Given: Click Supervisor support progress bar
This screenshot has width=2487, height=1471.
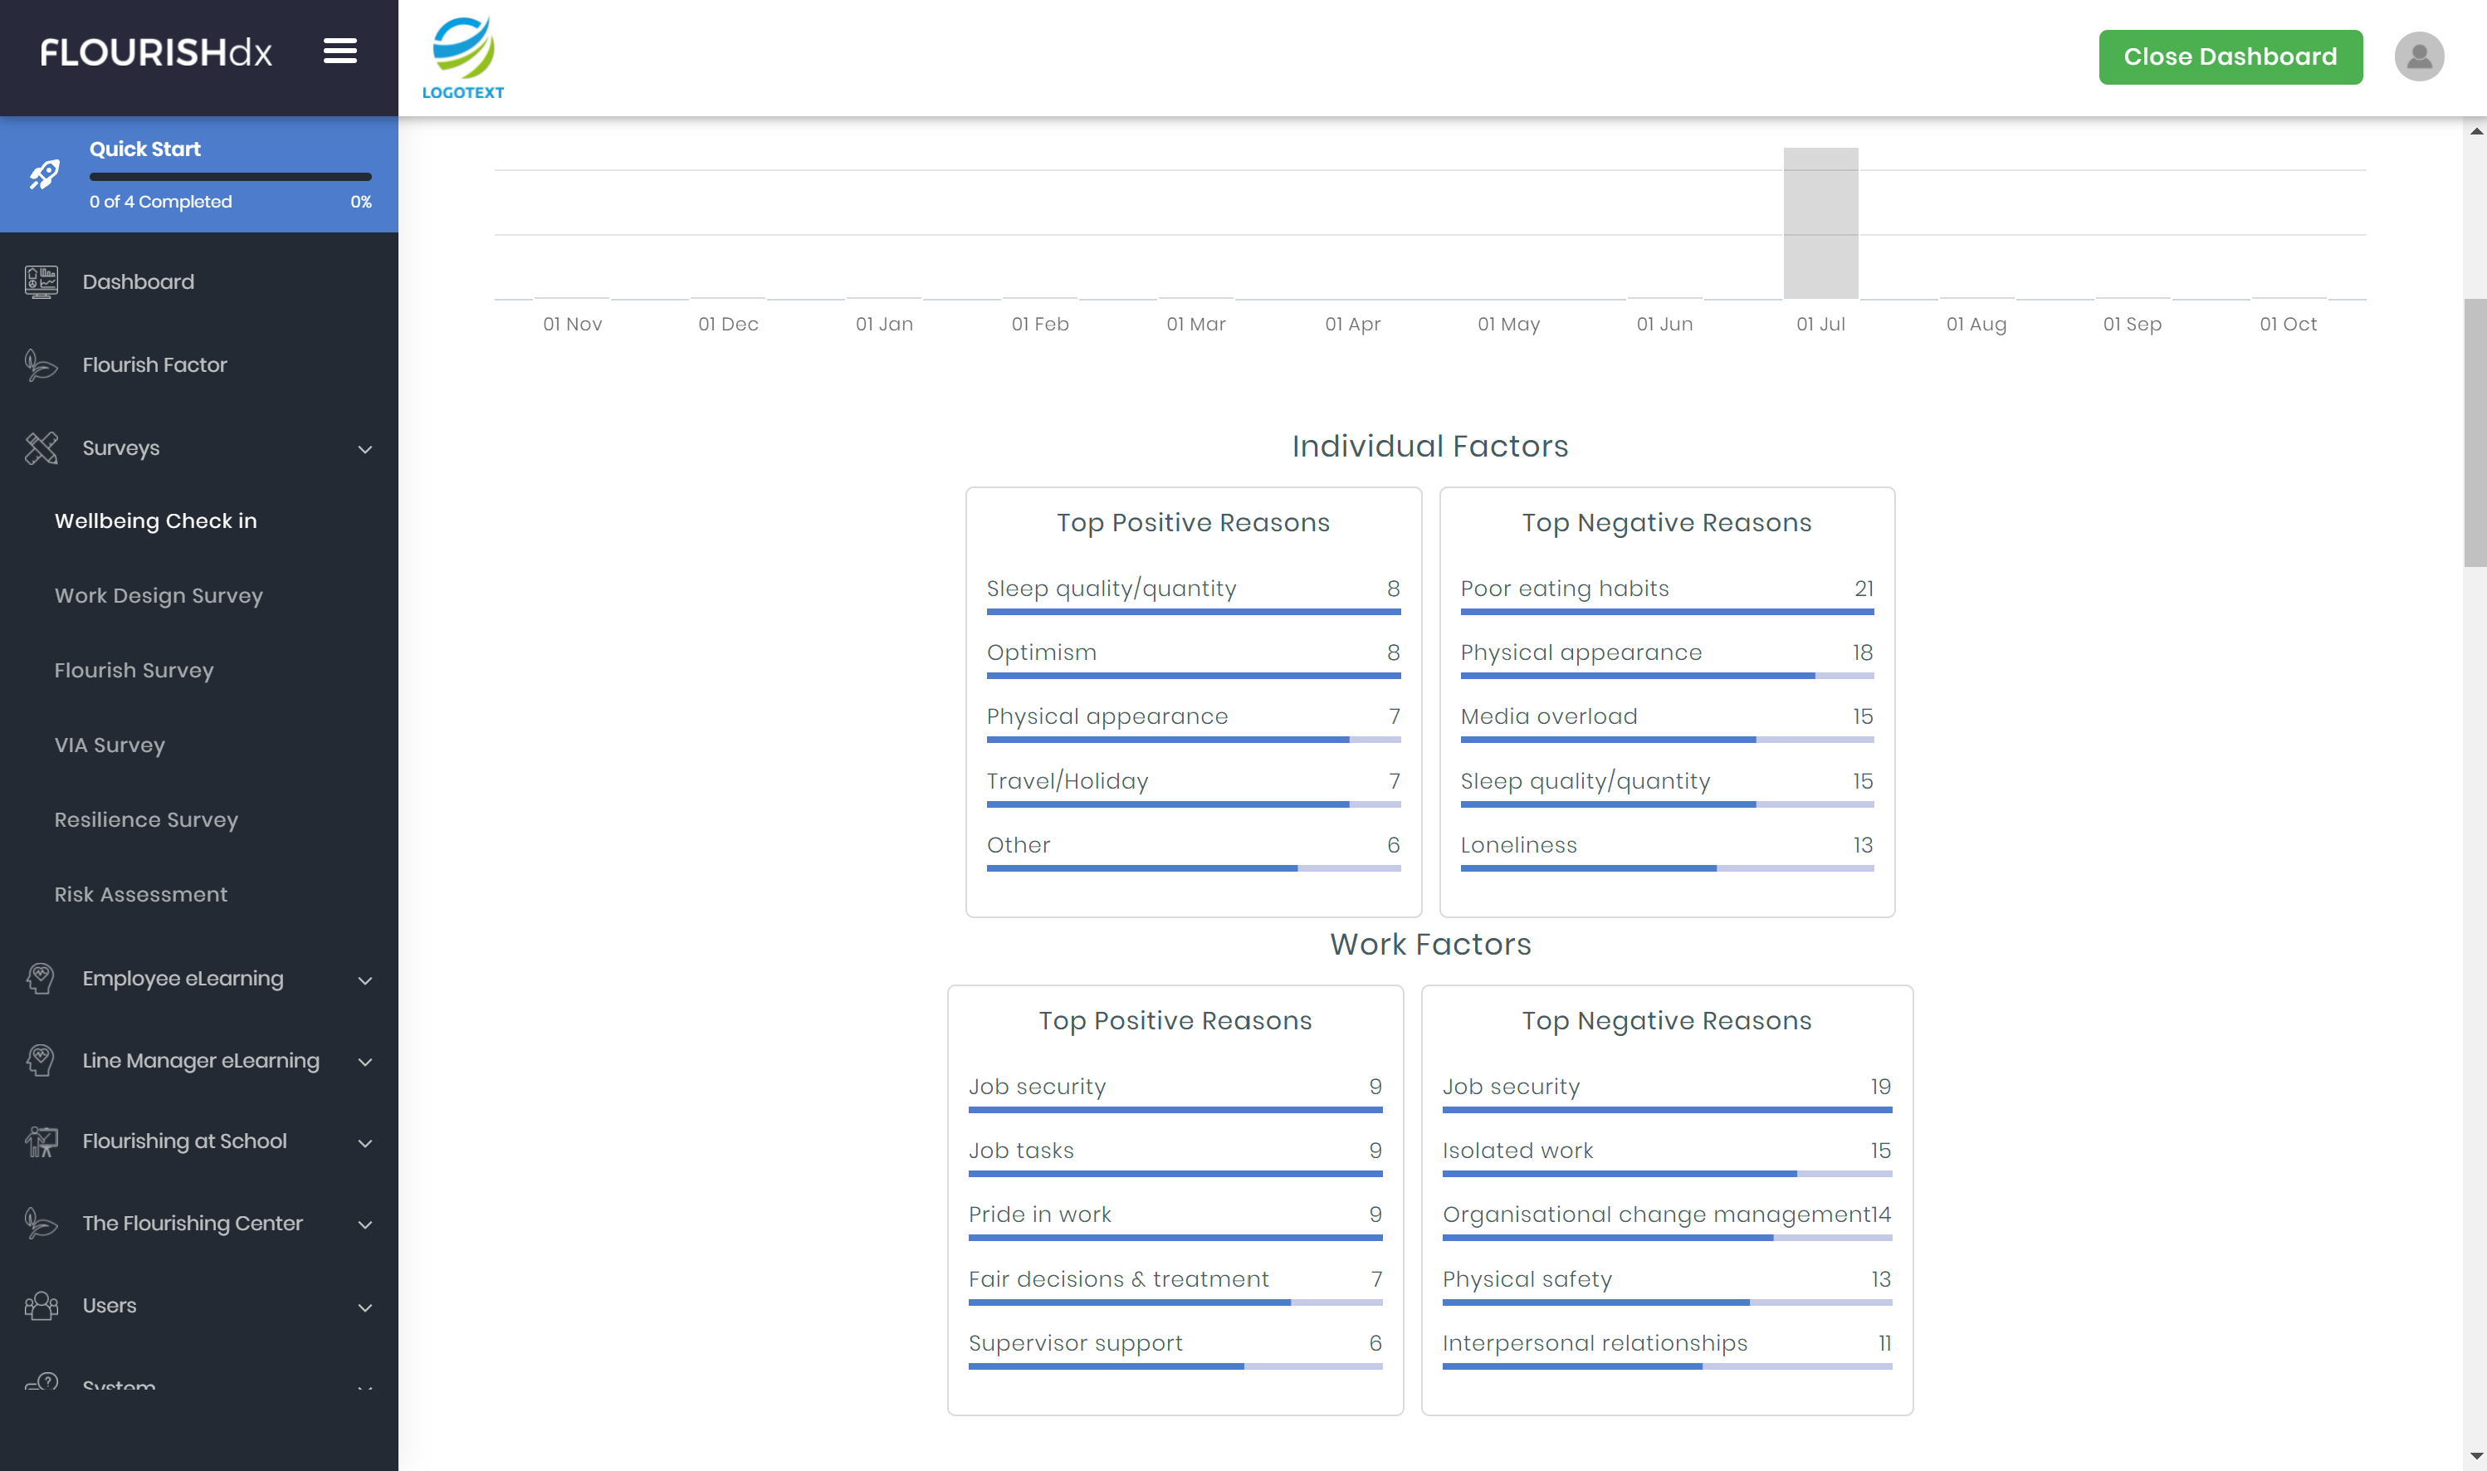Looking at the screenshot, I should coord(1175,1366).
